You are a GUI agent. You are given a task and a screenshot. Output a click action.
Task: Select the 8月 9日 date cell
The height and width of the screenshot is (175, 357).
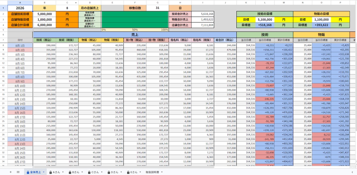click(x=20, y=81)
